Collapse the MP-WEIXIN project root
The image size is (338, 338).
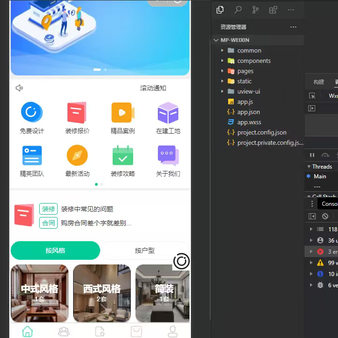pos(216,40)
